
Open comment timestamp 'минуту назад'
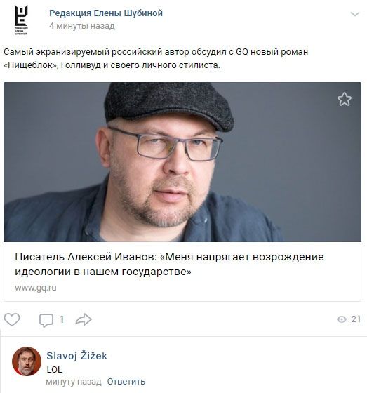click(74, 382)
